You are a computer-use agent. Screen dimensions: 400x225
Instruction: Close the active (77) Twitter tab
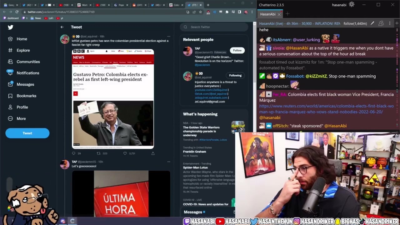click(x=201, y=5)
